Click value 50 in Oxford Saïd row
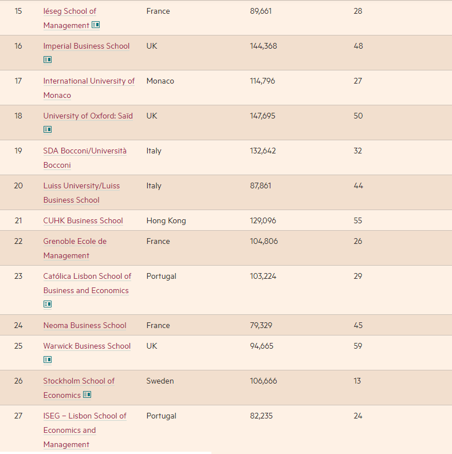This screenshot has height=454, width=452. (358, 116)
